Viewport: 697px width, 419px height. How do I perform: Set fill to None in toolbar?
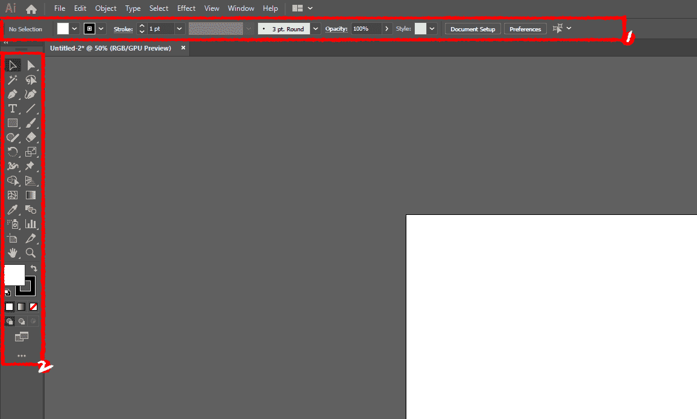(33, 306)
